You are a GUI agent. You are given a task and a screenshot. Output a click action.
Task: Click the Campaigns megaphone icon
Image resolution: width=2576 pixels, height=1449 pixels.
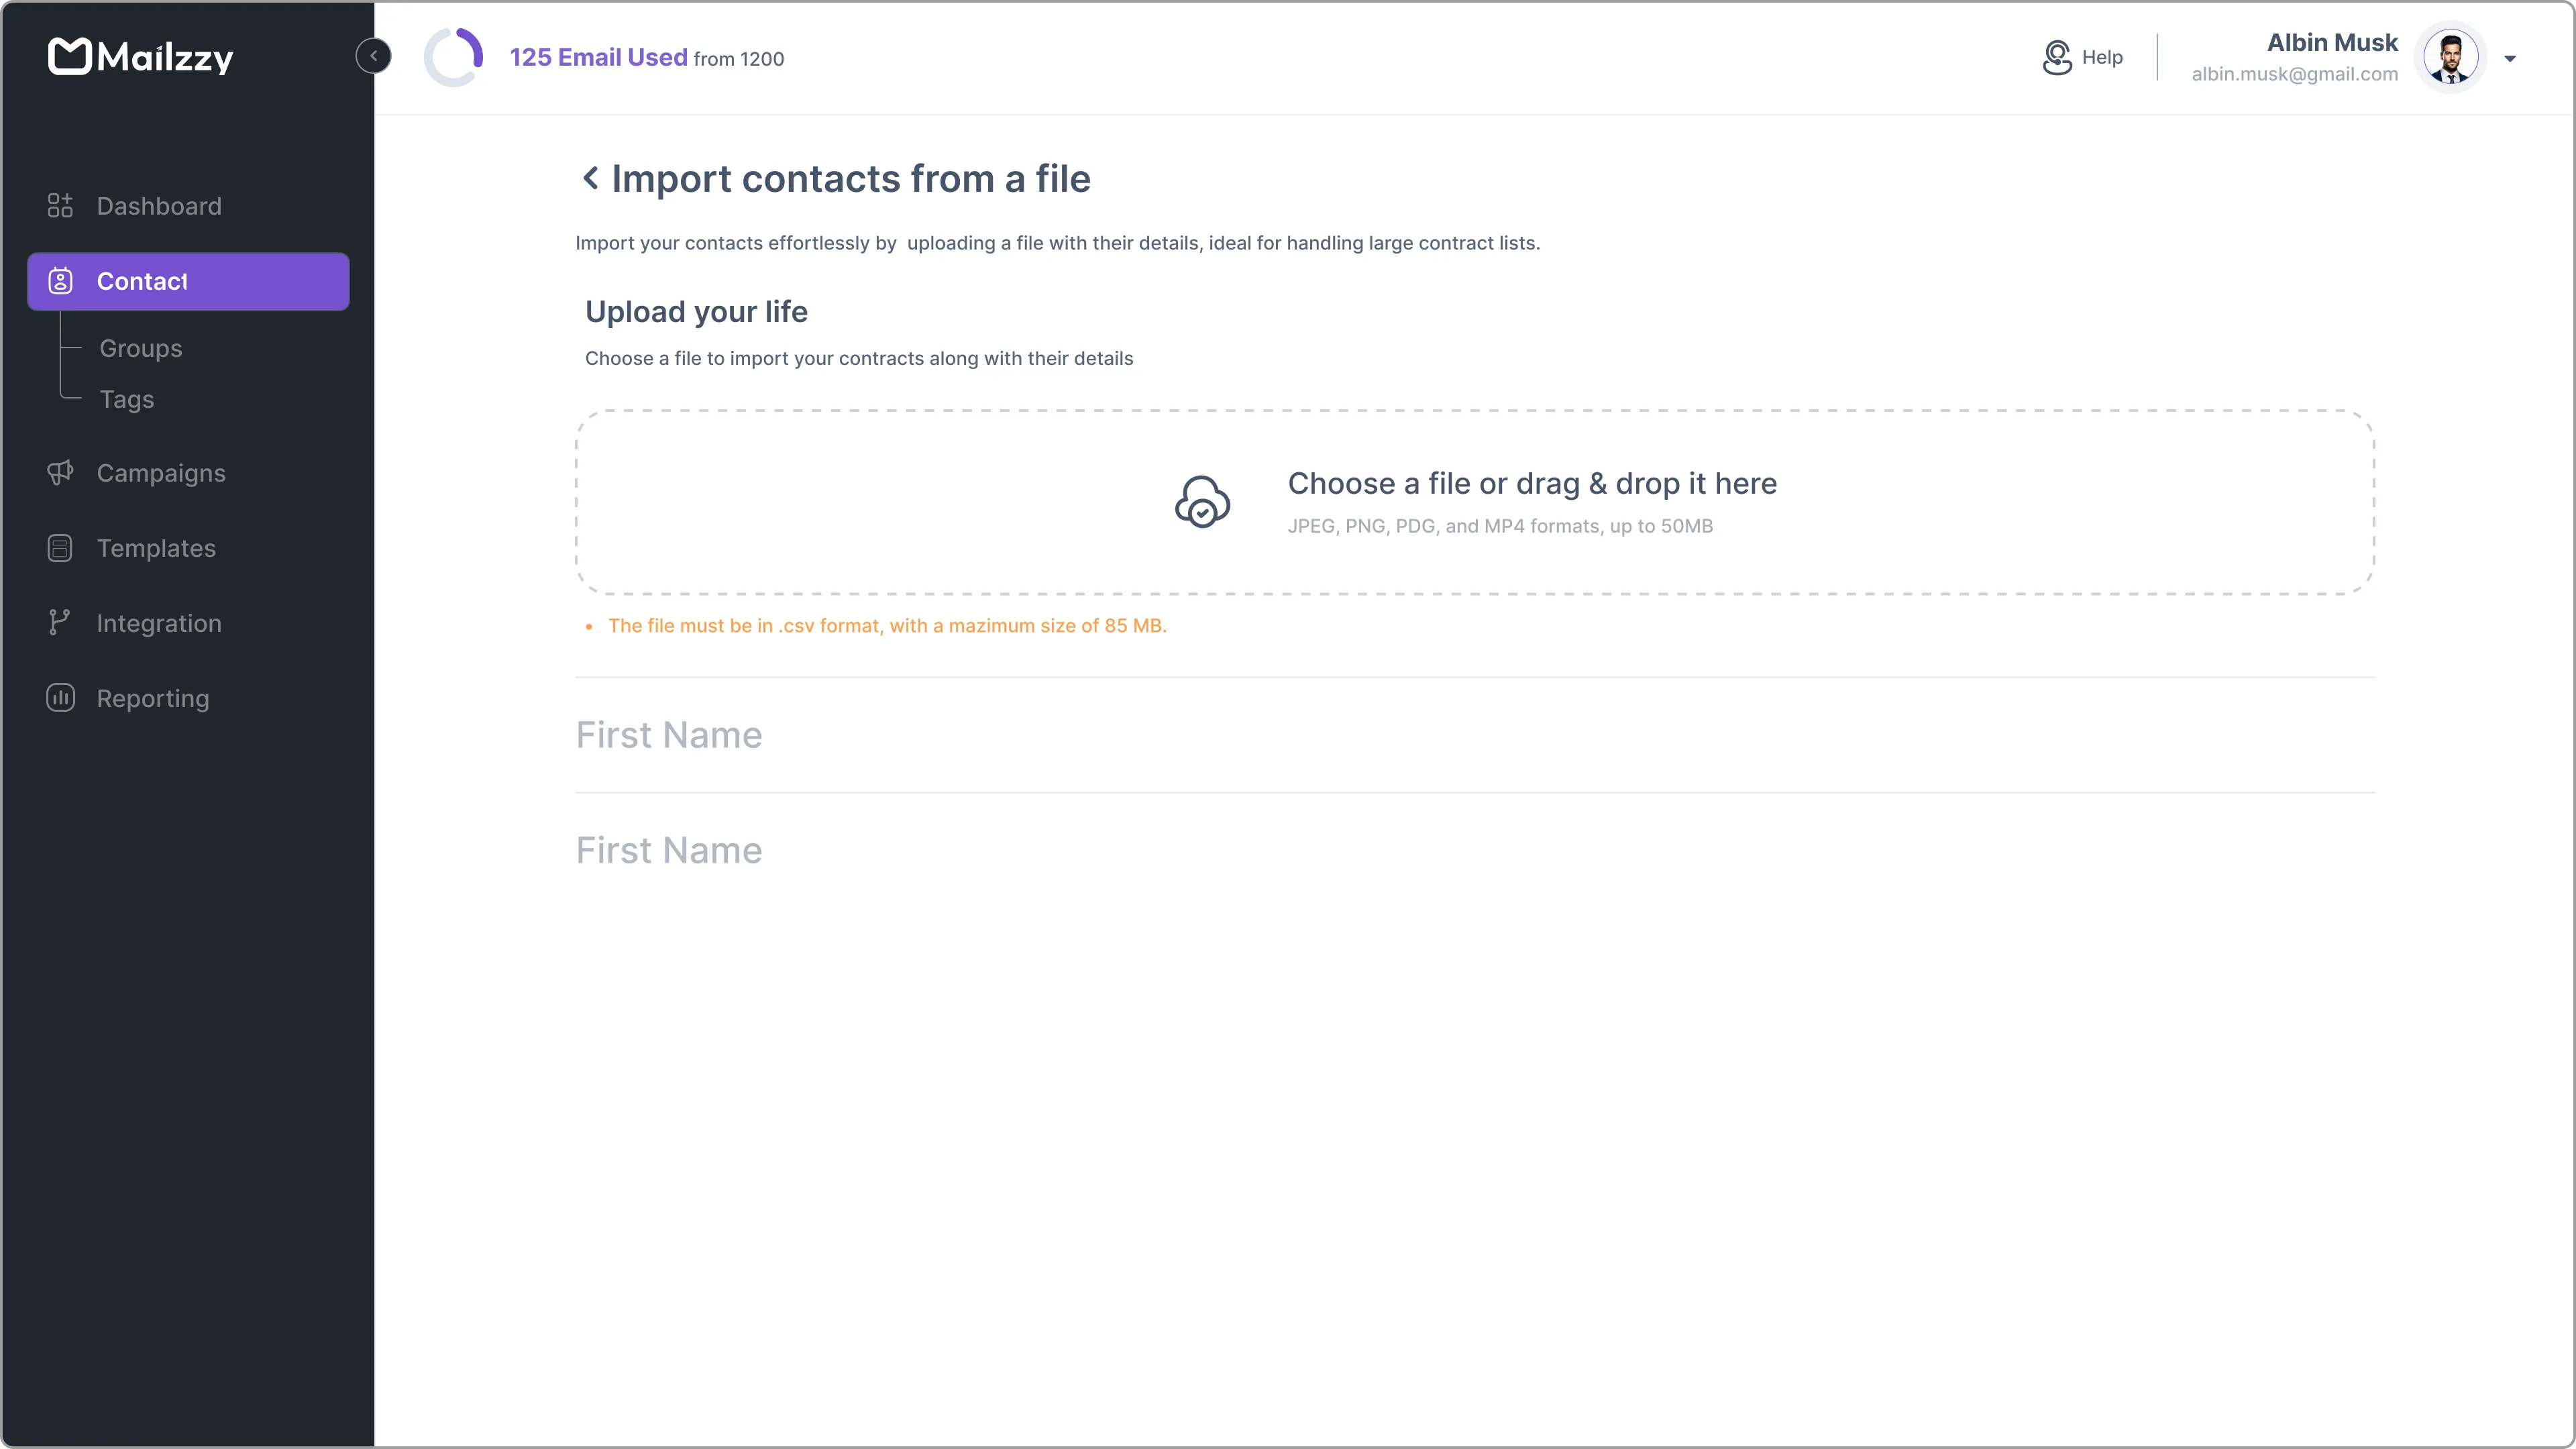(x=60, y=472)
